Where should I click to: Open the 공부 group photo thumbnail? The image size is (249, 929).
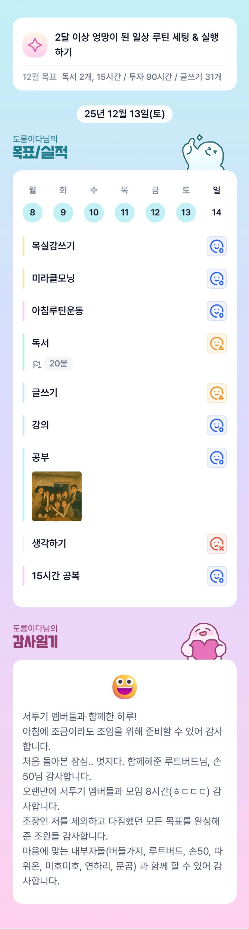(57, 496)
